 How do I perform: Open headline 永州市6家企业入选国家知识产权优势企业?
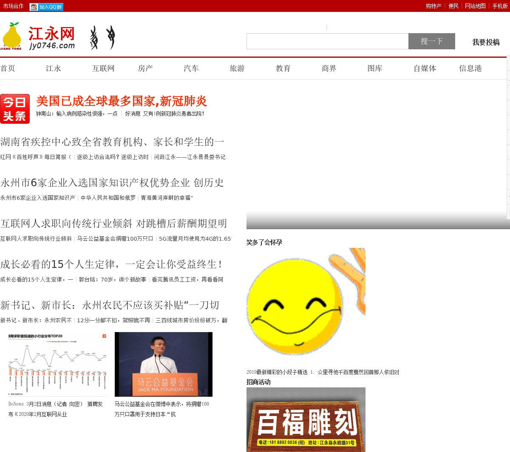point(112,183)
